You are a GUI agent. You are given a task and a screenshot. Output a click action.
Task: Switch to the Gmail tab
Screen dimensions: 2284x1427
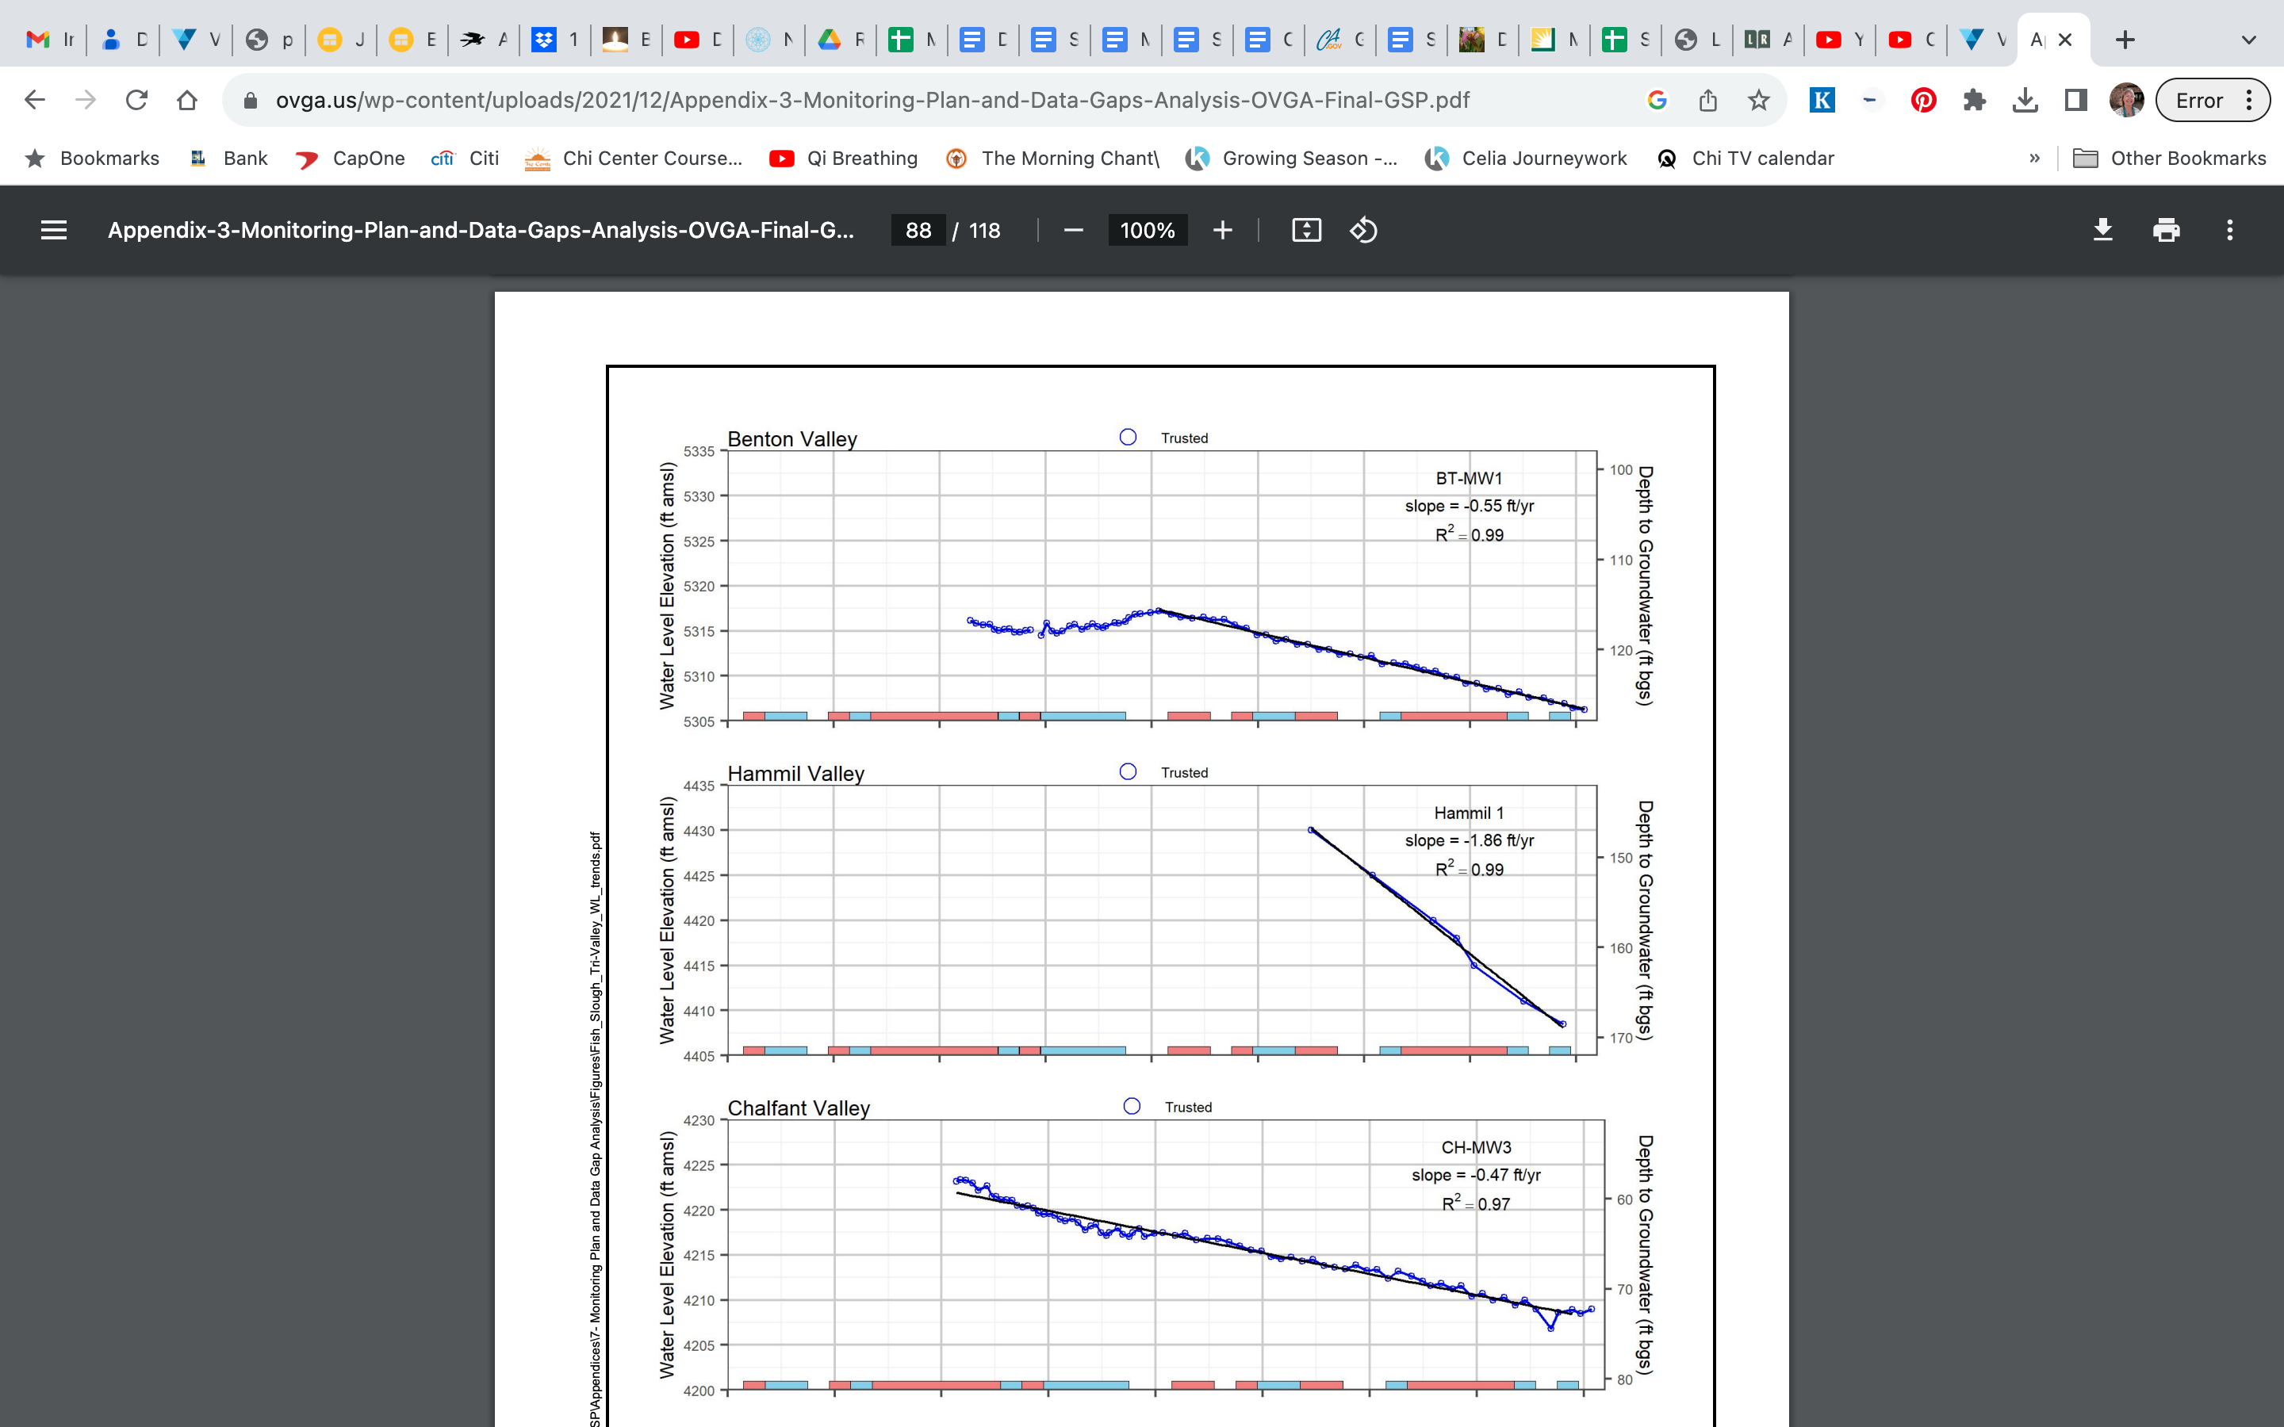pos(49,40)
